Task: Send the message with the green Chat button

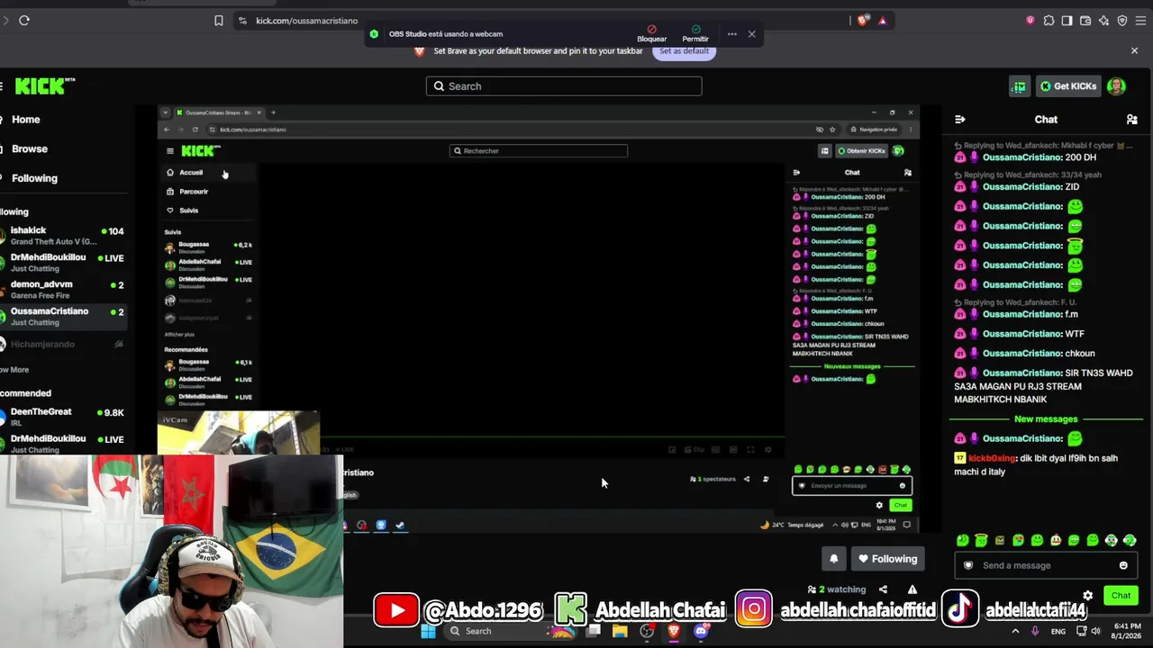Action: [x=1121, y=596]
